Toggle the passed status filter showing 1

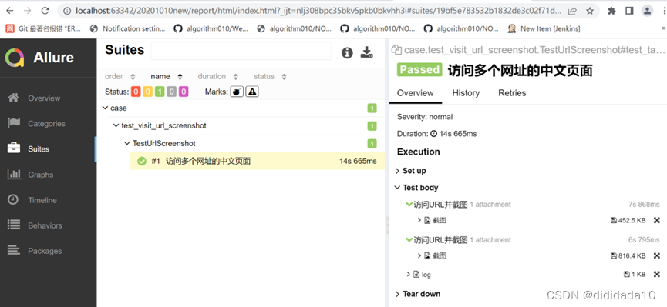click(160, 92)
